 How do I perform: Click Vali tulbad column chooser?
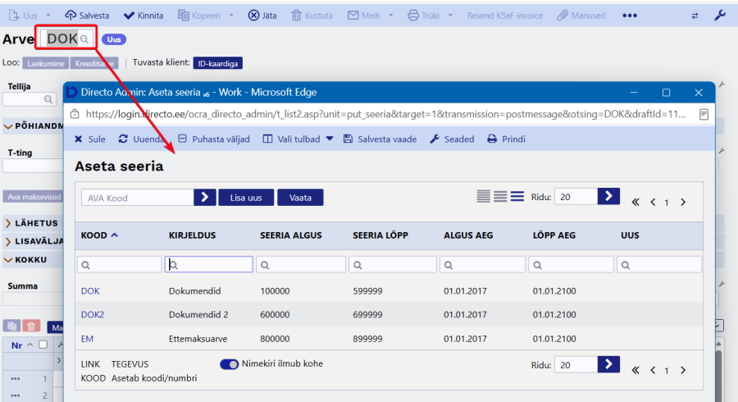click(x=291, y=139)
